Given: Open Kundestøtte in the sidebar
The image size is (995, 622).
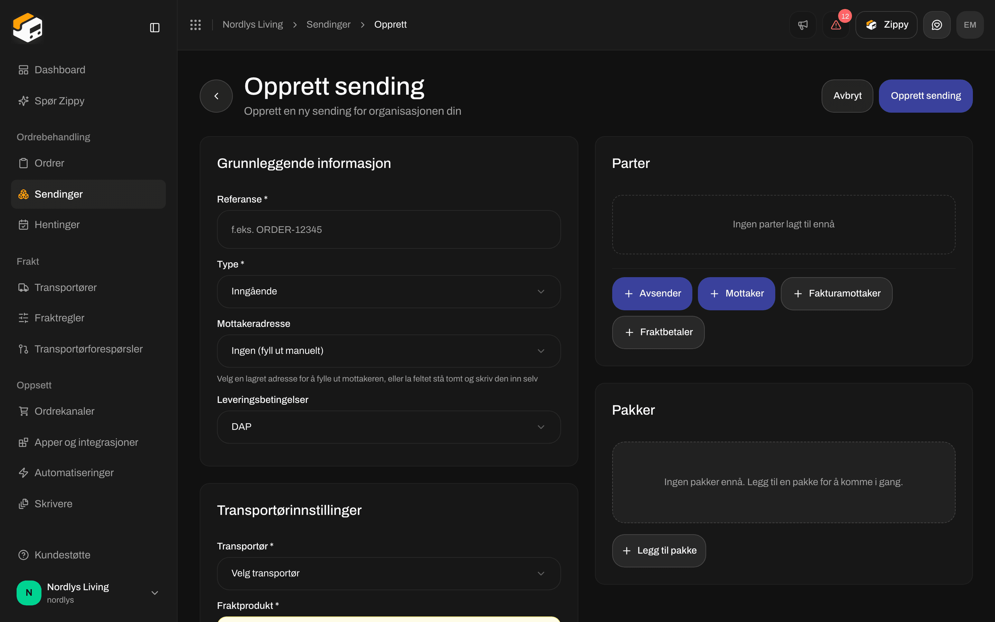Looking at the screenshot, I should (88, 555).
